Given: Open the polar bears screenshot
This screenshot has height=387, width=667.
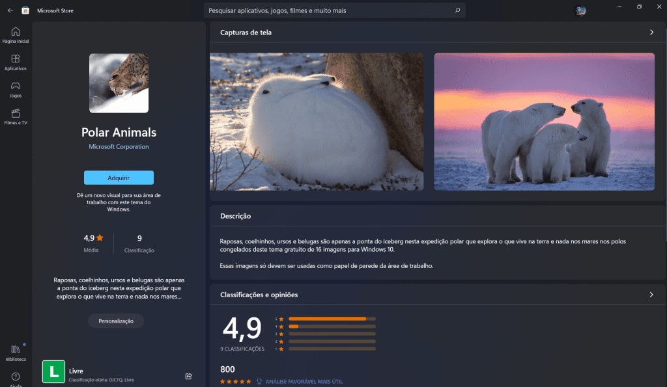Looking at the screenshot, I should pyautogui.click(x=544, y=122).
